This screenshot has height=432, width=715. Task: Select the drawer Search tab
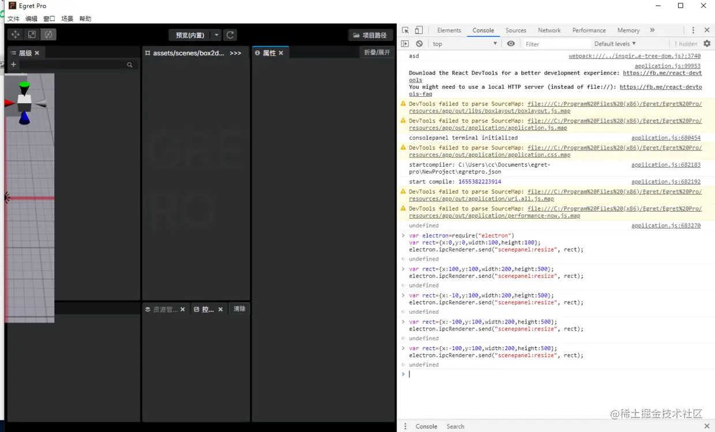click(x=455, y=426)
